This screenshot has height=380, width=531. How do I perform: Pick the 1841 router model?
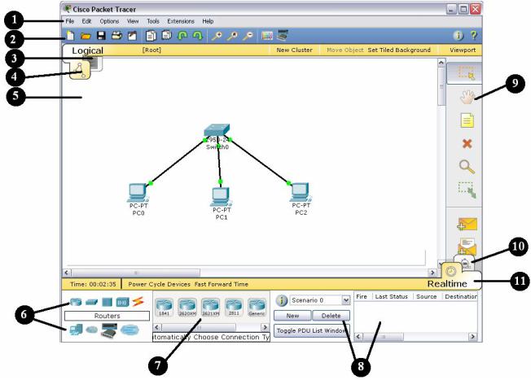click(x=164, y=308)
